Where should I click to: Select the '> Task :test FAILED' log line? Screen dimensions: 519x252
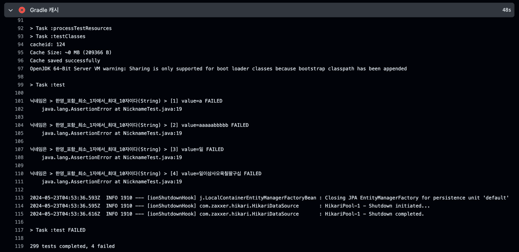pyautogui.click(x=58, y=230)
